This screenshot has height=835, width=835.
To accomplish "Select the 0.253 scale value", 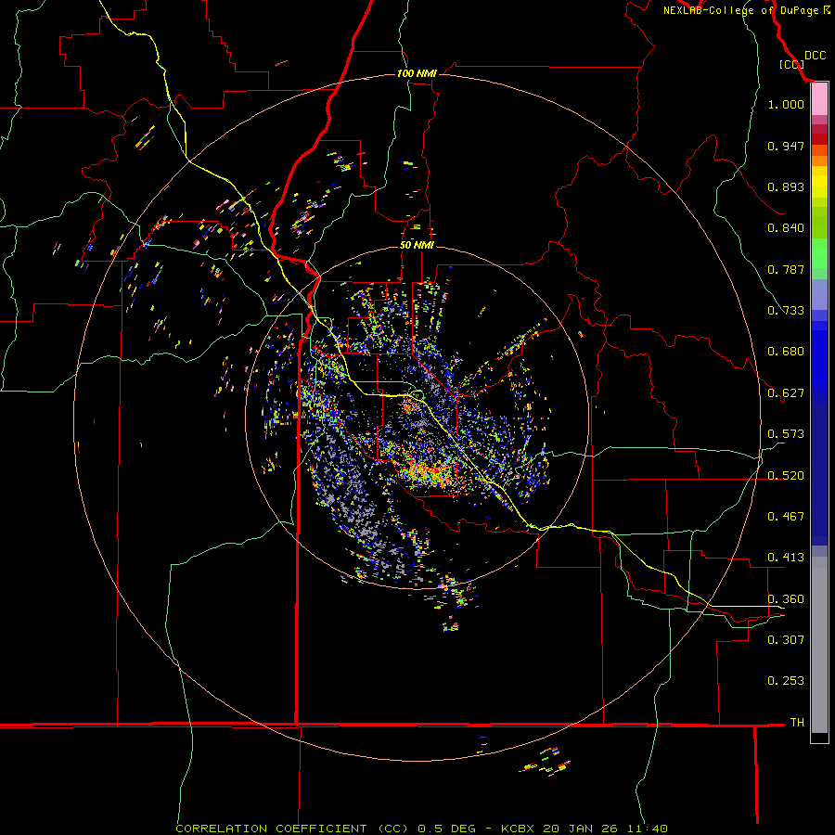I will pyautogui.click(x=786, y=681).
